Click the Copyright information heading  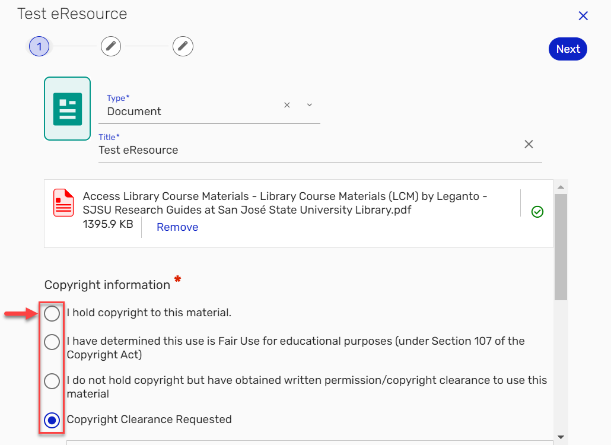coord(107,285)
